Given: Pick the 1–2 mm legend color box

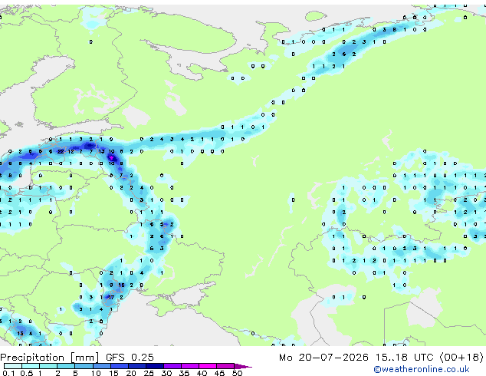Looking at the screenshot, I should [48, 366].
